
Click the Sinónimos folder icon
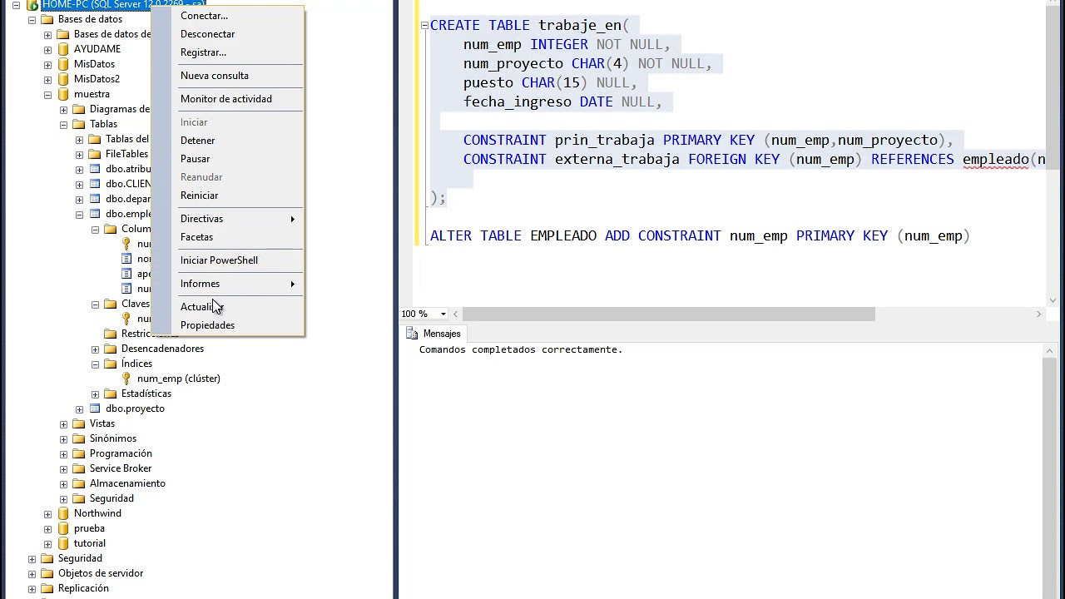(x=79, y=438)
